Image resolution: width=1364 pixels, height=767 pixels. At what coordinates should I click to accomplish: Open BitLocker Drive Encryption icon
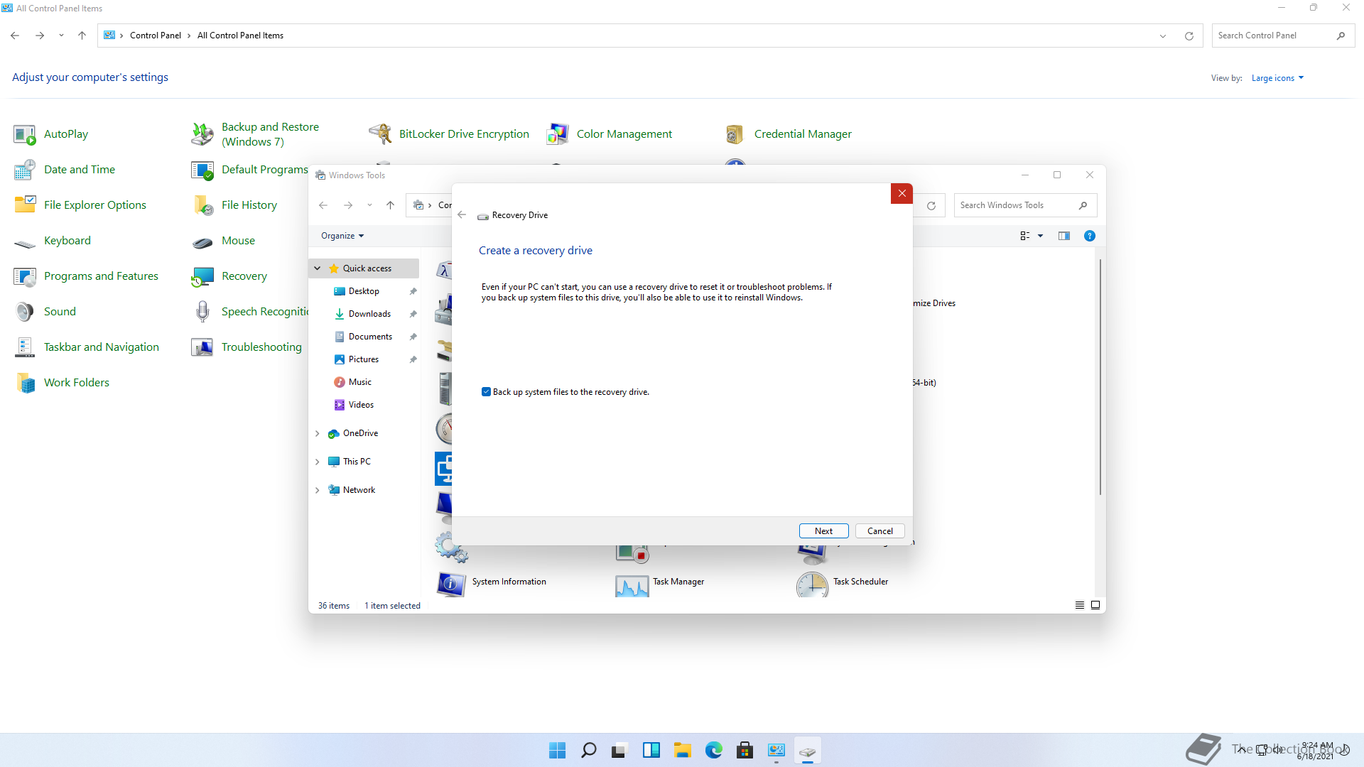tap(381, 134)
